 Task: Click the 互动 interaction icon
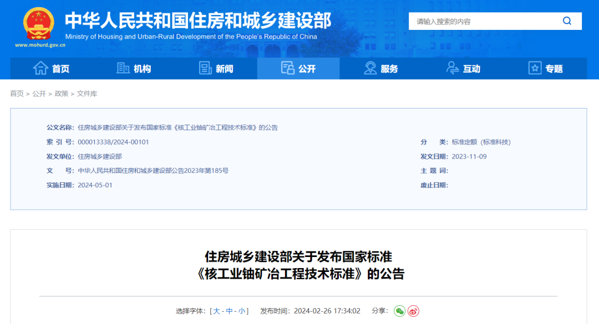coord(453,68)
